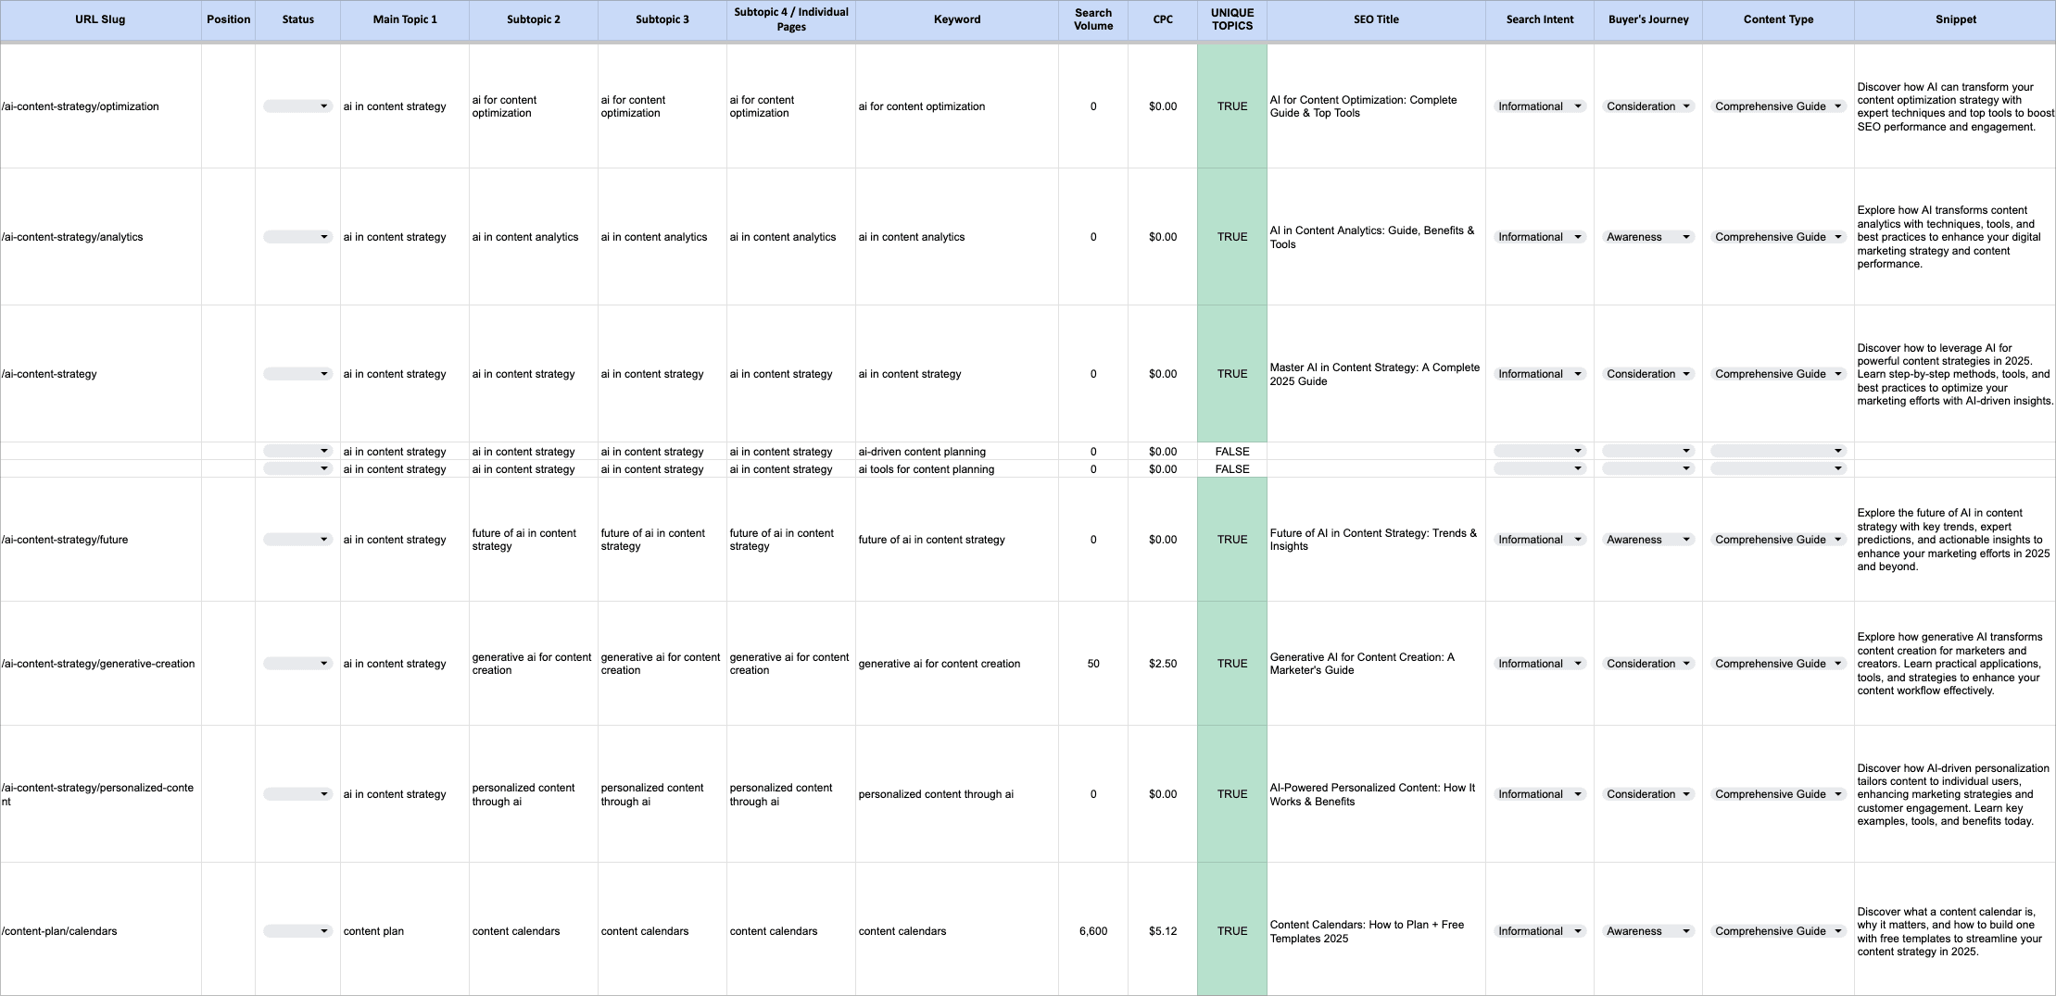Click the /ai-content-strategy/future slug cell

[100, 540]
